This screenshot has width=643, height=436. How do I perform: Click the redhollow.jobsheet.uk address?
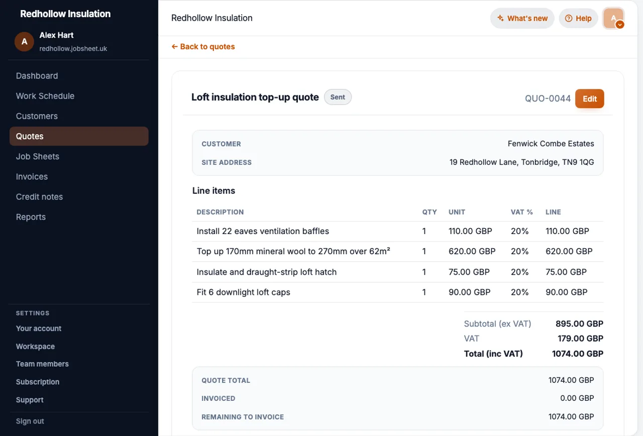click(x=73, y=49)
